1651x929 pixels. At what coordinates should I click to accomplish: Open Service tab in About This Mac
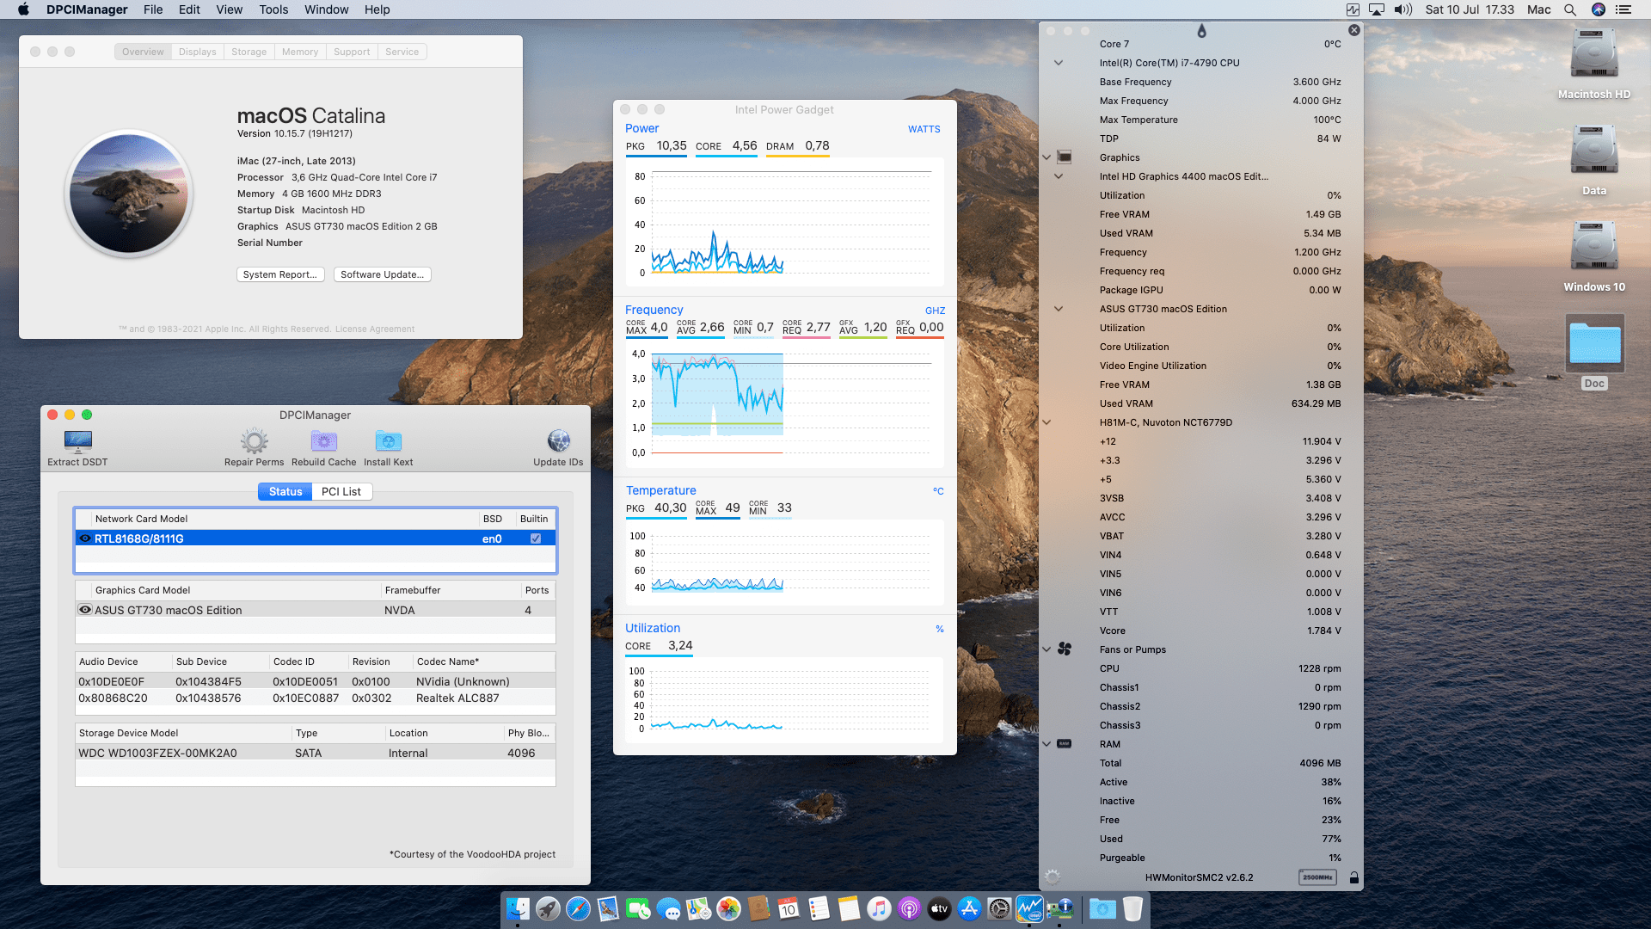click(402, 52)
